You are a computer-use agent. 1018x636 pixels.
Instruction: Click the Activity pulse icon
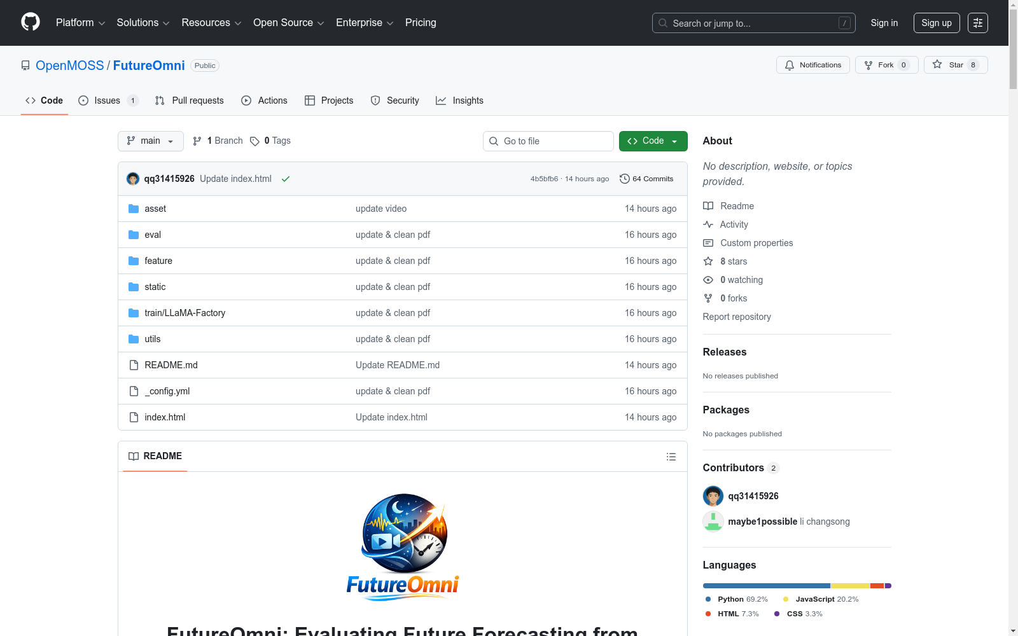708,225
